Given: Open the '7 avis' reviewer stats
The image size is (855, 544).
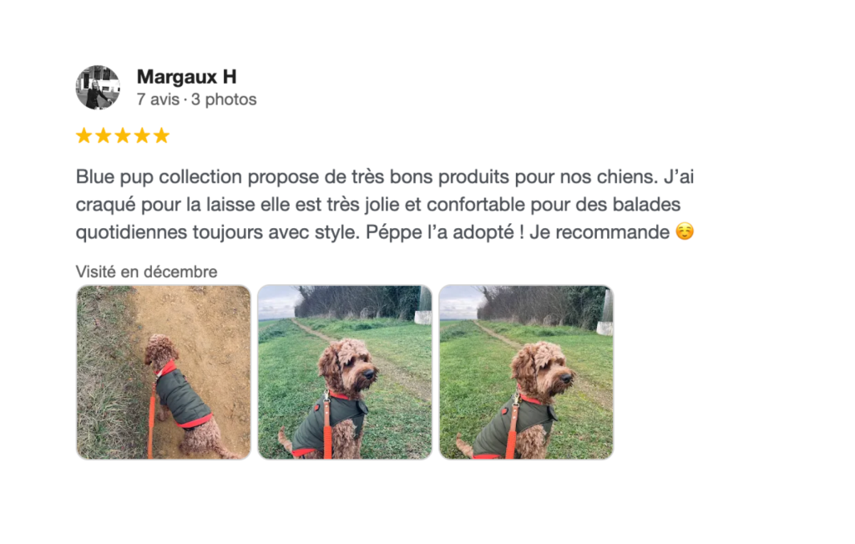Looking at the screenshot, I should pos(158,99).
